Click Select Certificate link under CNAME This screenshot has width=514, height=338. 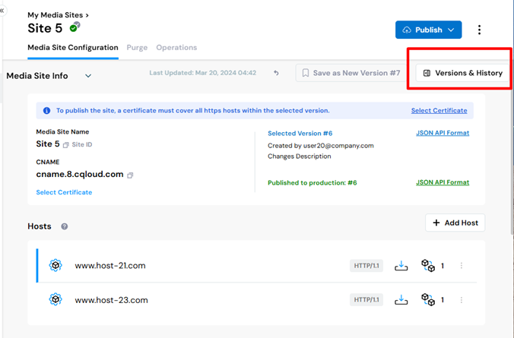point(64,192)
